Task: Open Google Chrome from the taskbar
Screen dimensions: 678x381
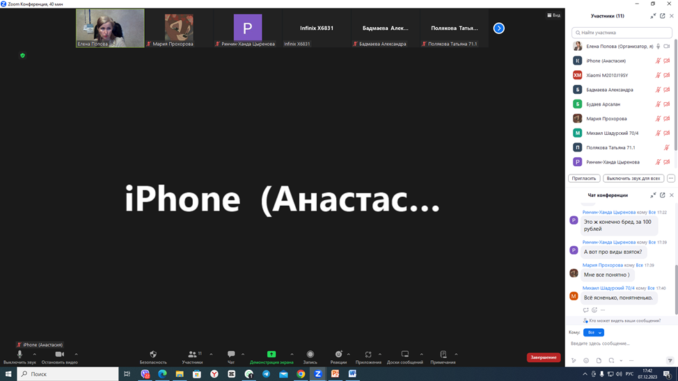Action: 301,374
